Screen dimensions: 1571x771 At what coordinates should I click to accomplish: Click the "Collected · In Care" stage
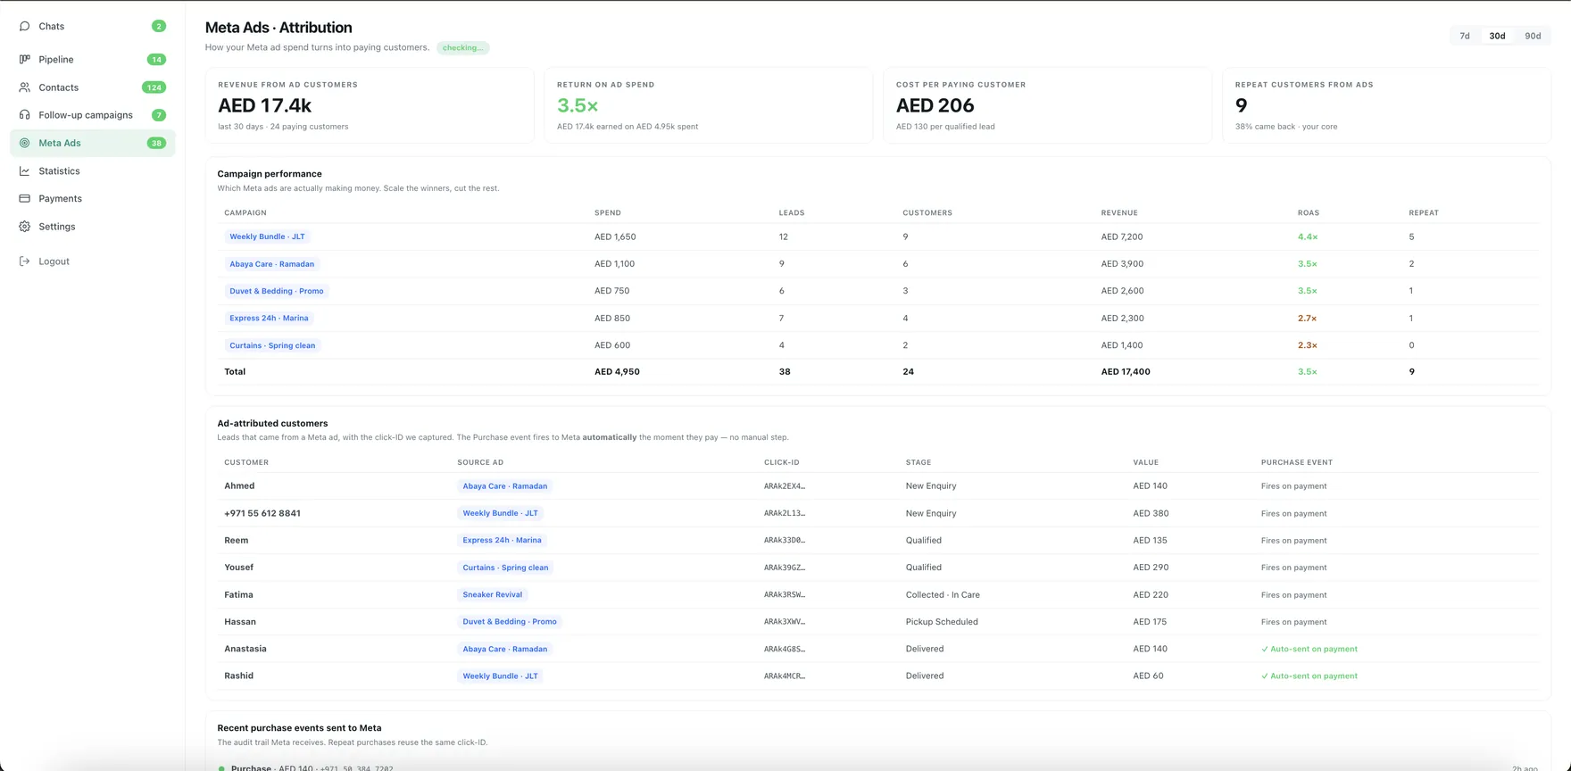click(943, 595)
